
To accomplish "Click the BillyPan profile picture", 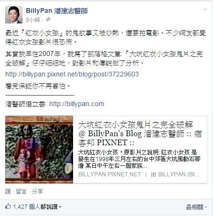I will [x=14, y=15].
